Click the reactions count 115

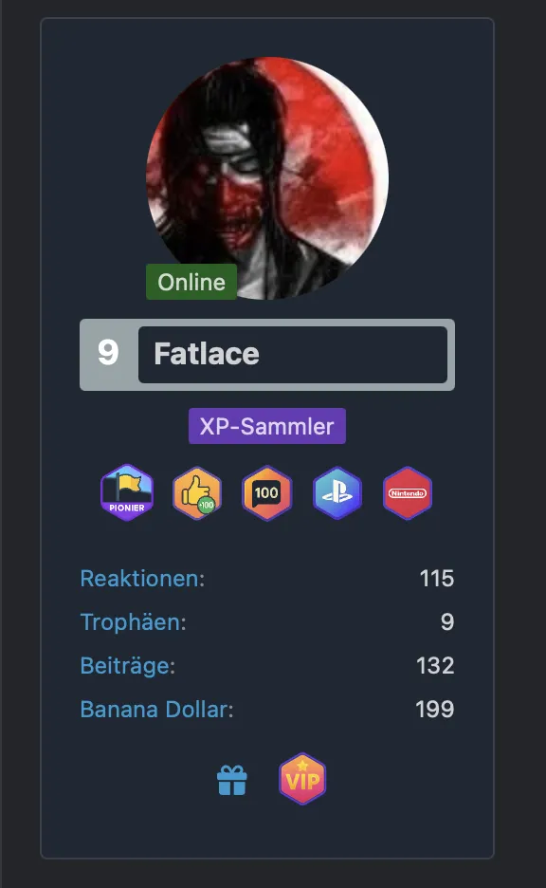(436, 578)
